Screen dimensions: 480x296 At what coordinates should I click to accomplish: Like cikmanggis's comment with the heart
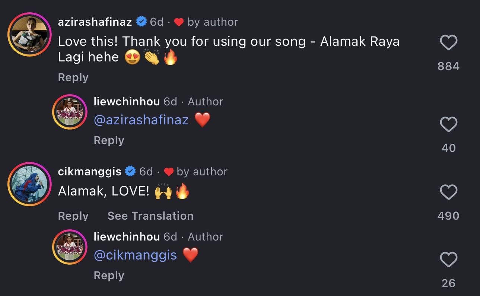448,192
